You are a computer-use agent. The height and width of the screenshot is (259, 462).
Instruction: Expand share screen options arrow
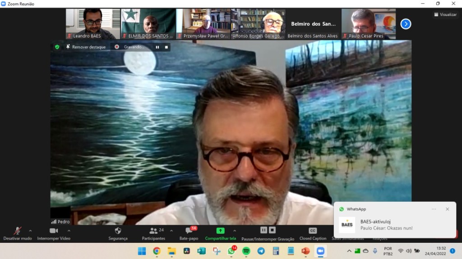(x=235, y=231)
